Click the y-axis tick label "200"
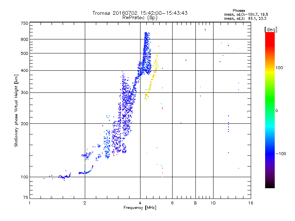The image size is (295, 221). coord(24,124)
